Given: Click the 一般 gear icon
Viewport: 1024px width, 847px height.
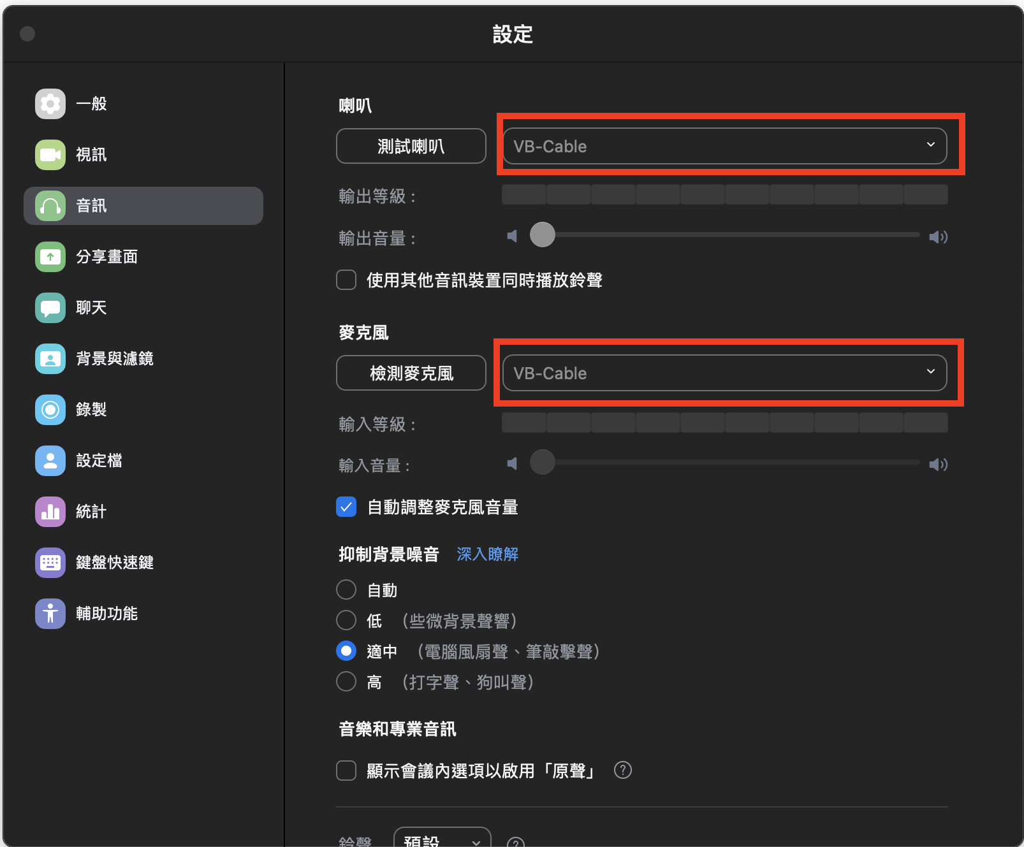Looking at the screenshot, I should (50, 104).
